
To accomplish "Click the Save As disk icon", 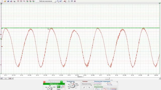I will [x=11, y=1].
